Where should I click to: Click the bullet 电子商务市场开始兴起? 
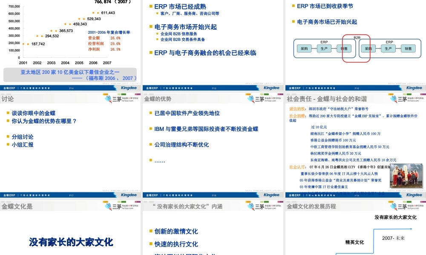186,27
